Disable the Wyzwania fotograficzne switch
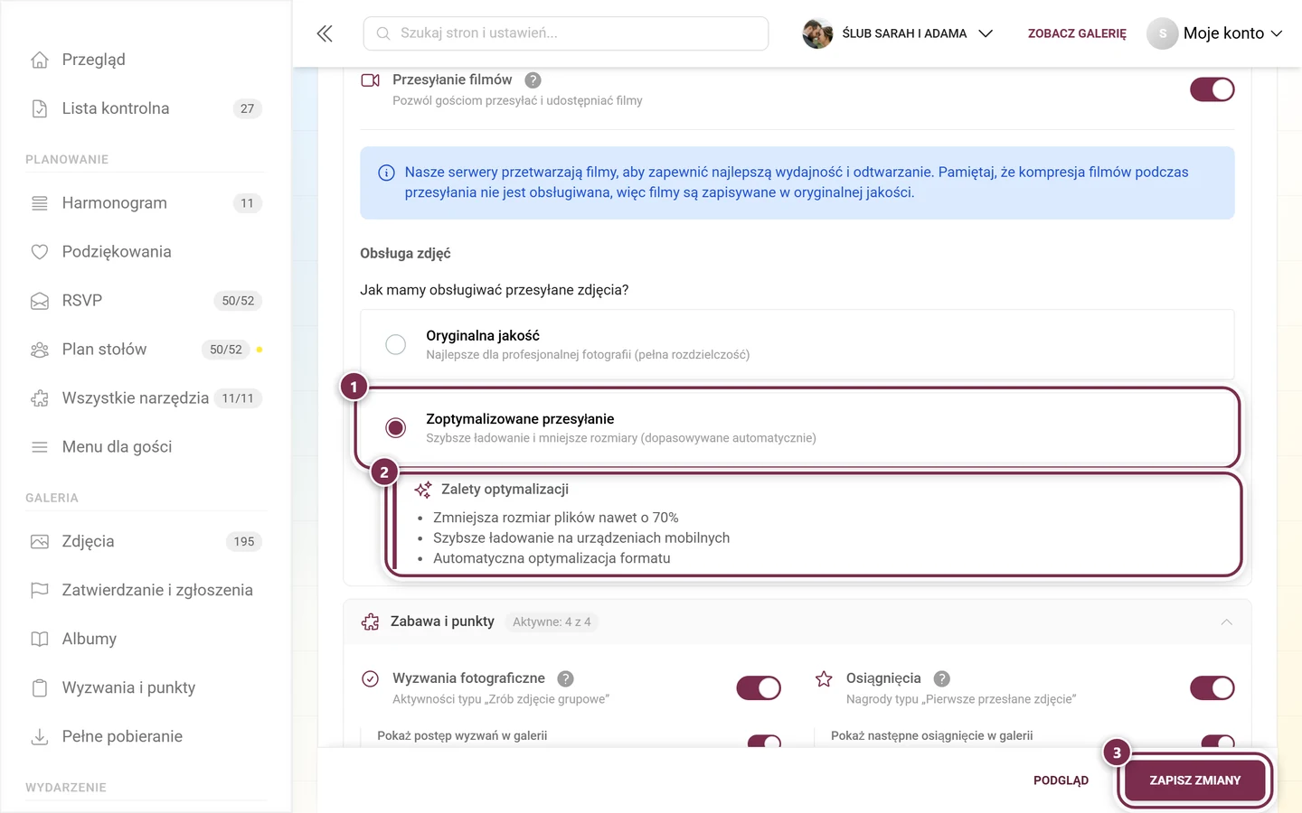Viewport: 1302px width, 813px height. [759, 688]
